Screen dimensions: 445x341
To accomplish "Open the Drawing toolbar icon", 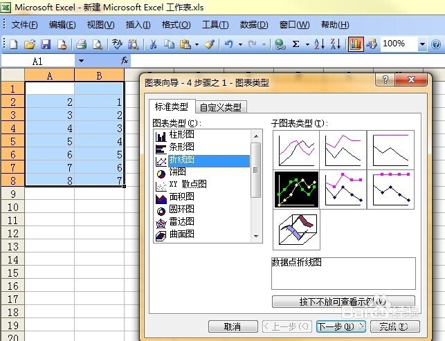I will coord(372,44).
